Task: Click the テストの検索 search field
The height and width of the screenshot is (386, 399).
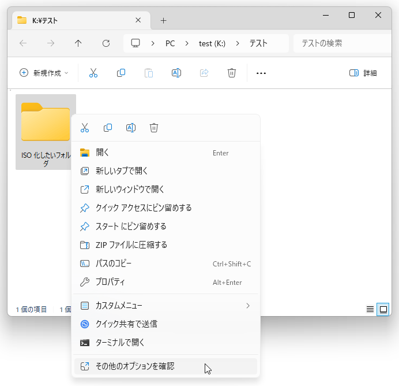Action: point(342,43)
